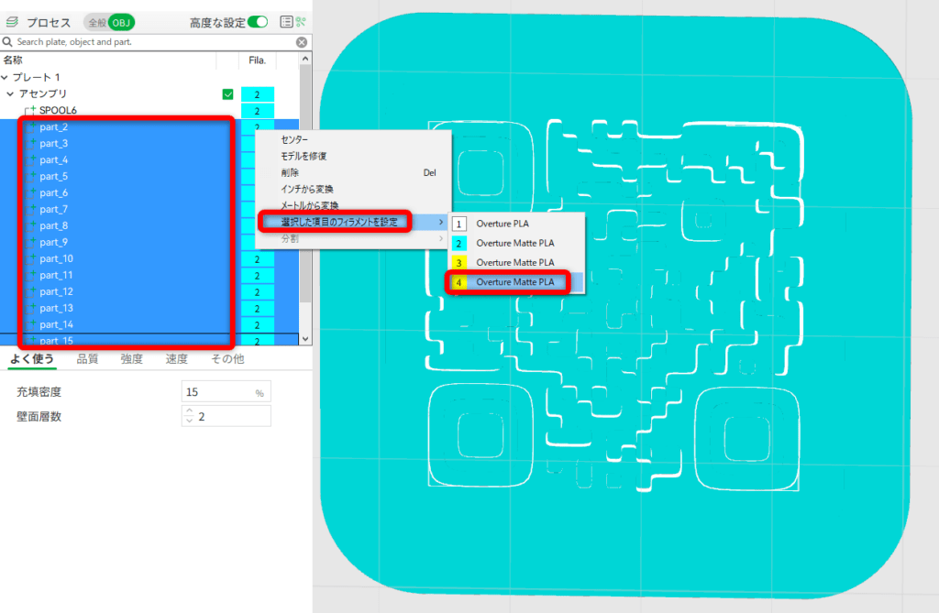Click the 壁面層数 value field

[x=226, y=417]
